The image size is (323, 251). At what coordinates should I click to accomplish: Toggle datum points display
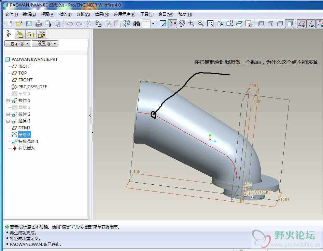[320, 24]
